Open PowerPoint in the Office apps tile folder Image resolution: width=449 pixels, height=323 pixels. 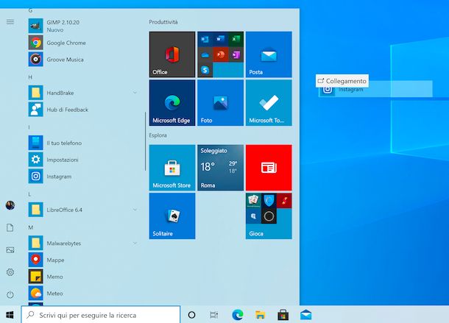(x=221, y=54)
